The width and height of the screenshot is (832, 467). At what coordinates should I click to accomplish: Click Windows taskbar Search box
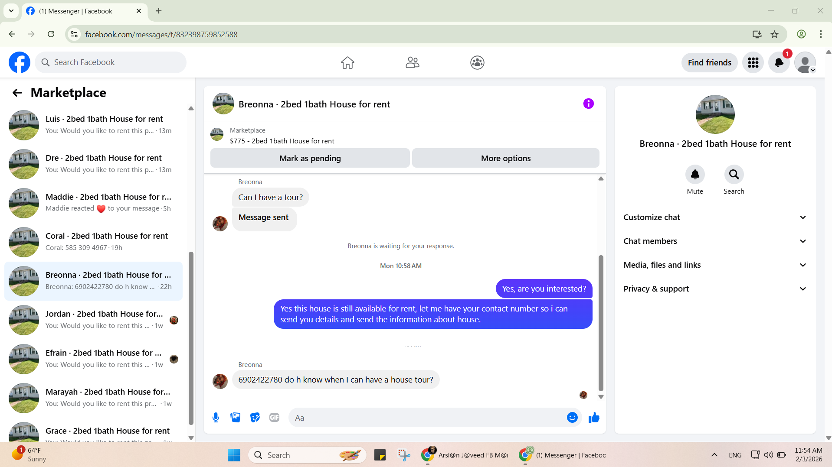point(307,455)
